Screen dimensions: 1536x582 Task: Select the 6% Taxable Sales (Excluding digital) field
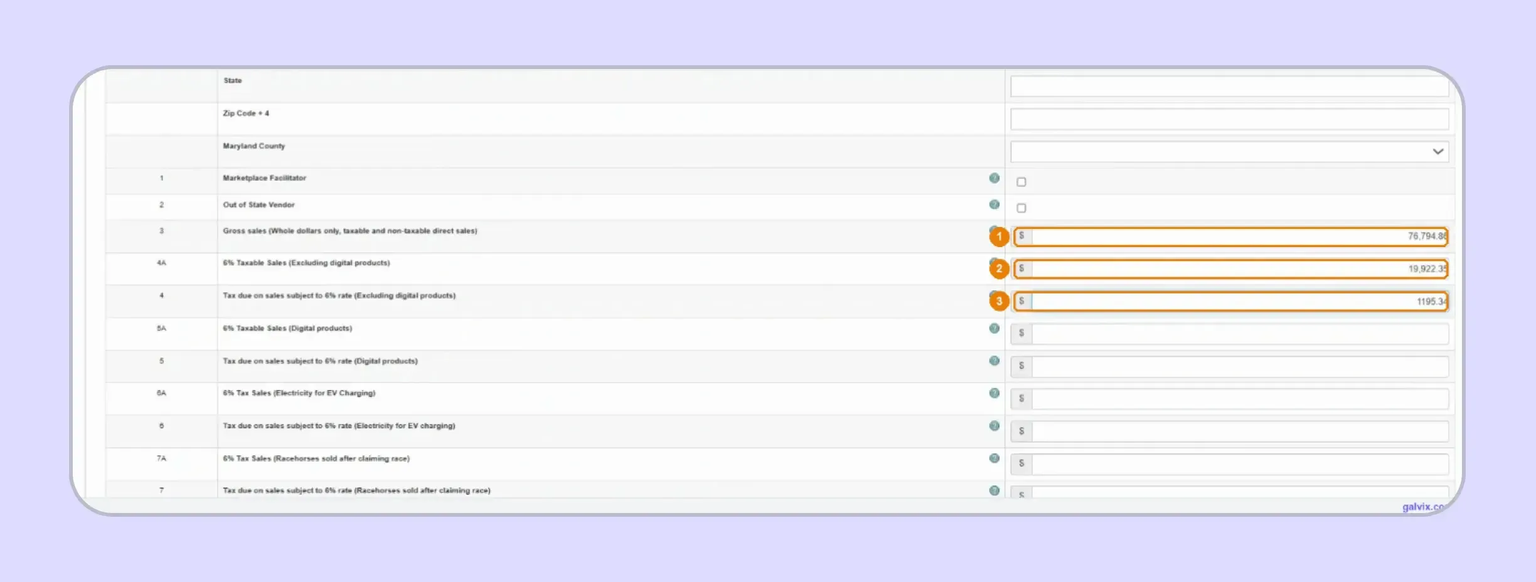[x=1239, y=269]
